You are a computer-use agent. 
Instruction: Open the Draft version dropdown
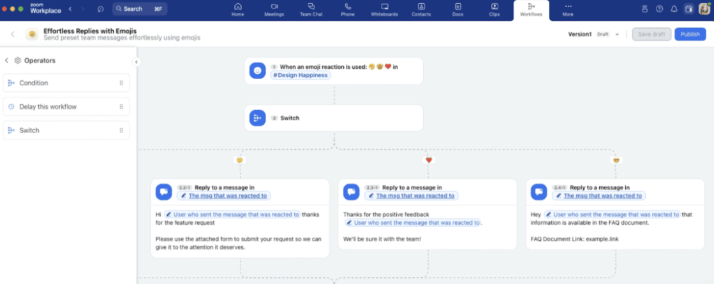point(609,34)
